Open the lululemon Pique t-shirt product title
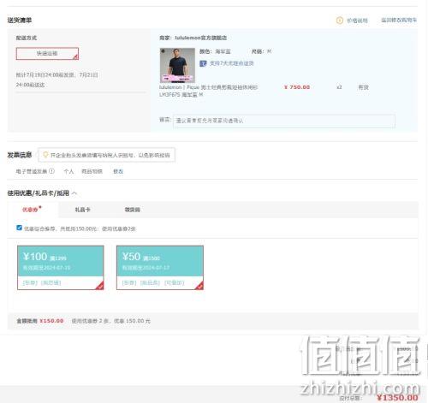 click(209, 91)
